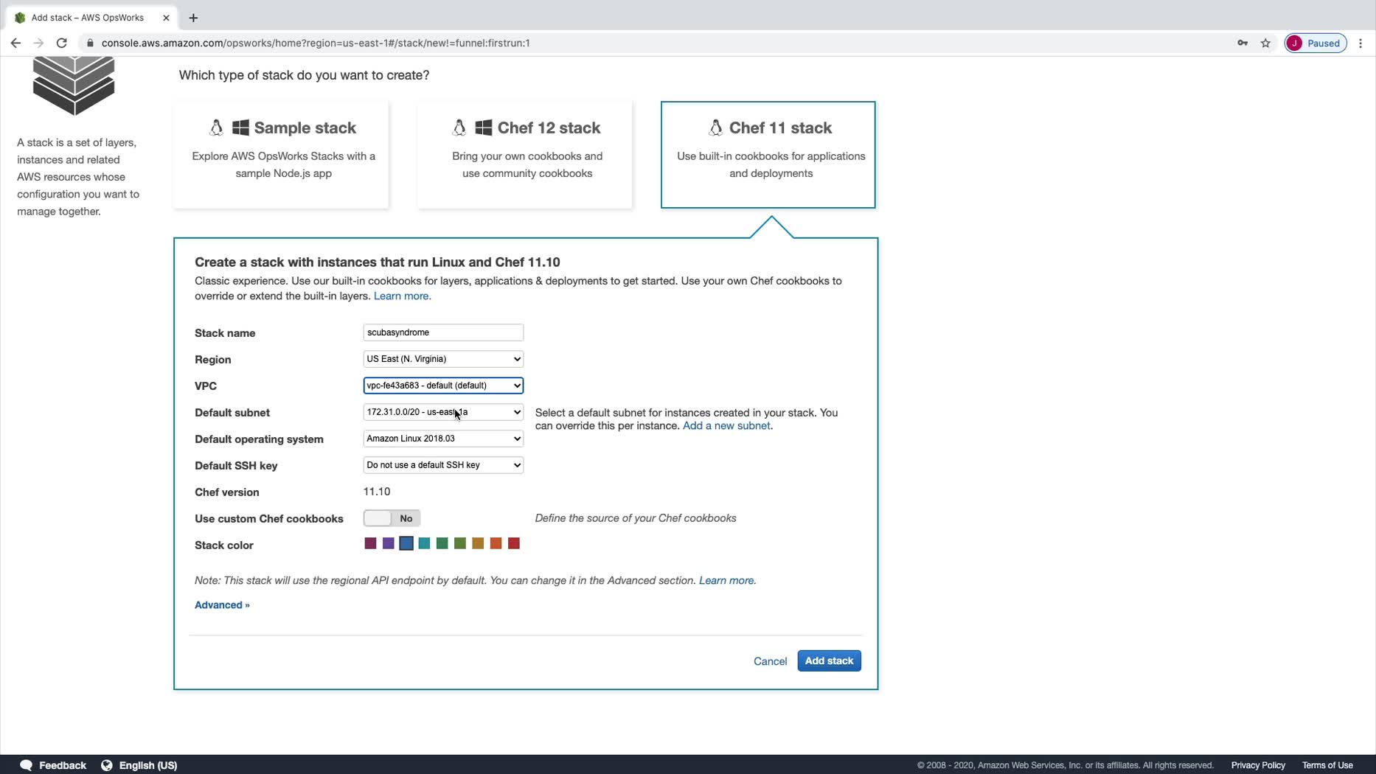Click the password key icon in address bar

pyautogui.click(x=1243, y=43)
